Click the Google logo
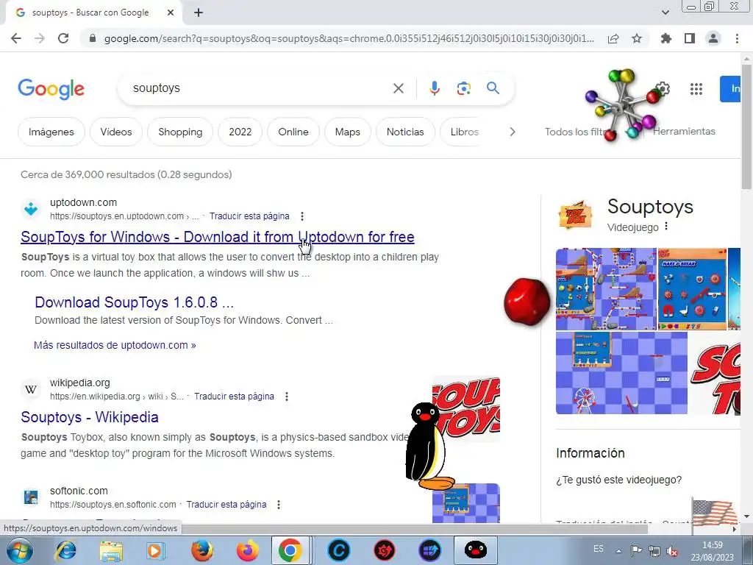Screen dimensions: 753x565 [51, 89]
